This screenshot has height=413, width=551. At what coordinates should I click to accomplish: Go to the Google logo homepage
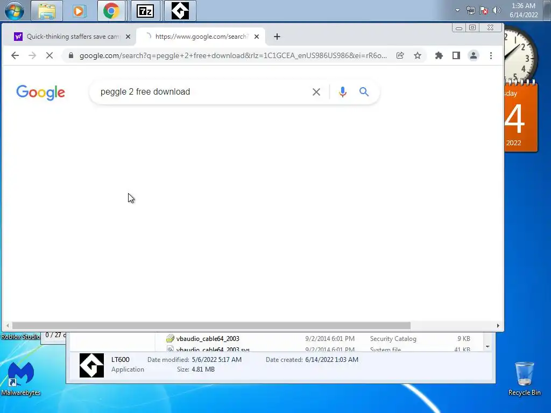(40, 92)
